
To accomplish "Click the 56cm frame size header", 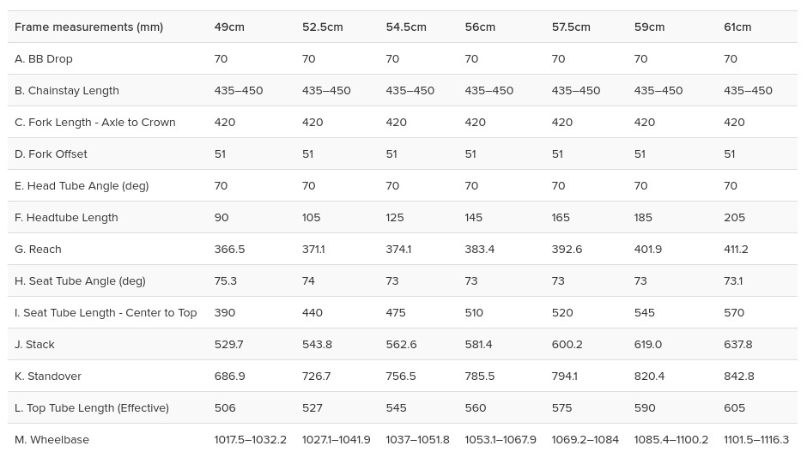I will point(480,27).
